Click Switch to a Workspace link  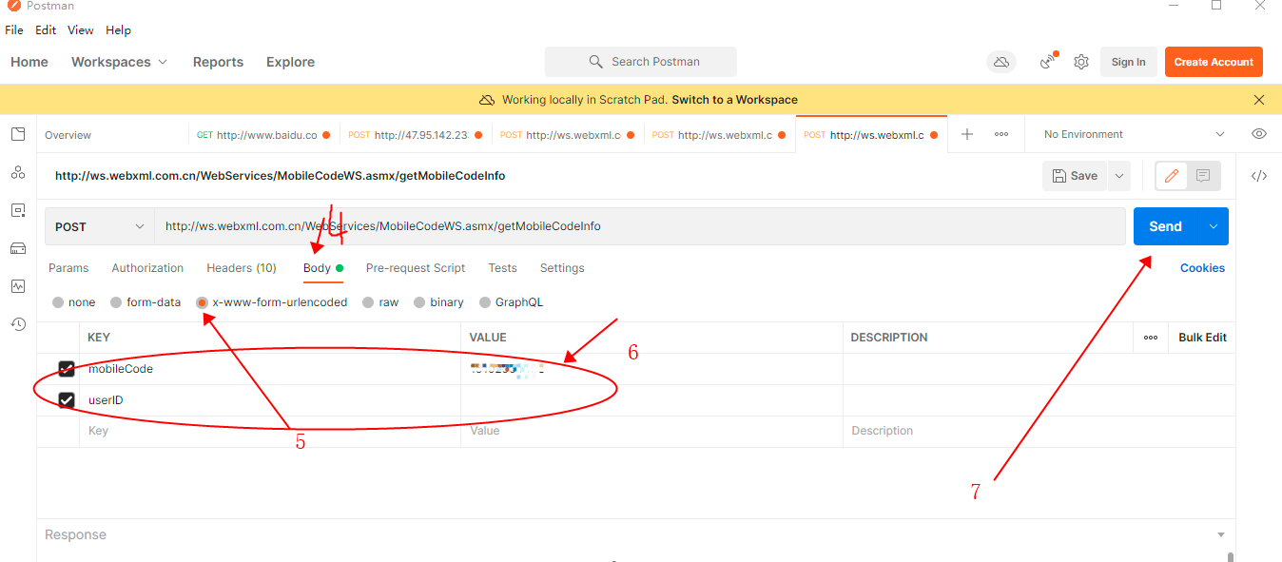click(x=735, y=100)
